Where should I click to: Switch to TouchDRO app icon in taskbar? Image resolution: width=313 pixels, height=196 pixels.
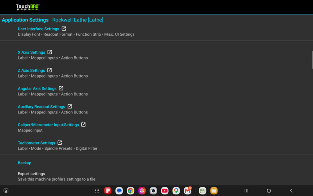point(203,191)
